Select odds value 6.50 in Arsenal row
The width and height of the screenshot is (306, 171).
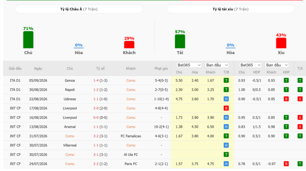click(x=210, y=127)
